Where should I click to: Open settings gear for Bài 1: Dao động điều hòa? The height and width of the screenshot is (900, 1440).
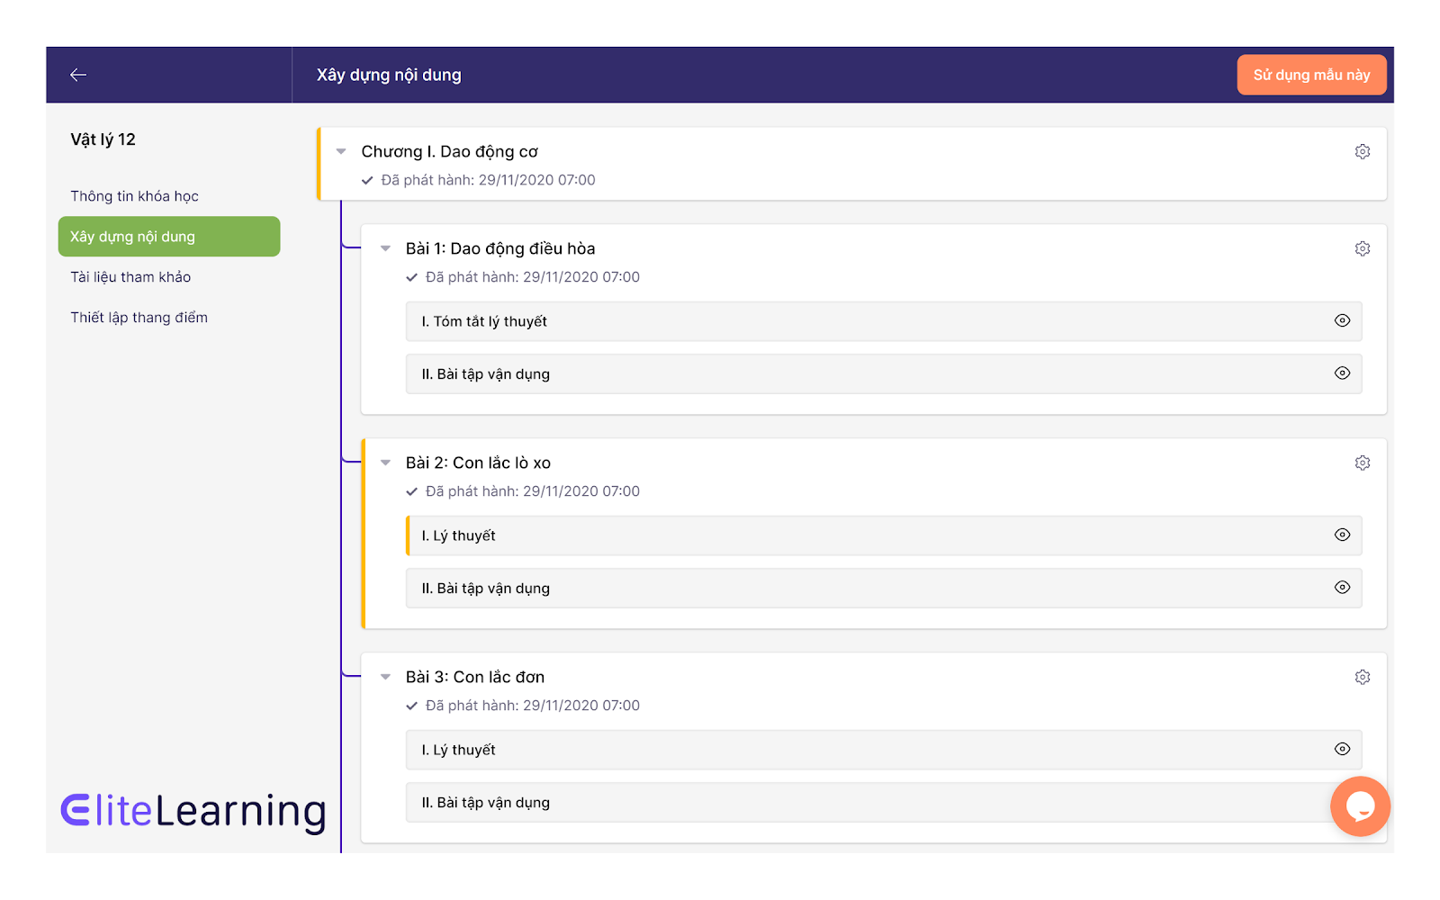click(1363, 248)
